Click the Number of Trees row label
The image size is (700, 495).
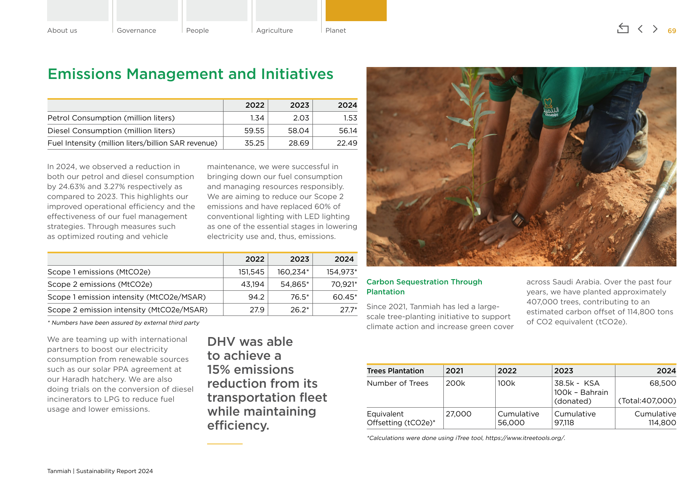click(397, 383)
